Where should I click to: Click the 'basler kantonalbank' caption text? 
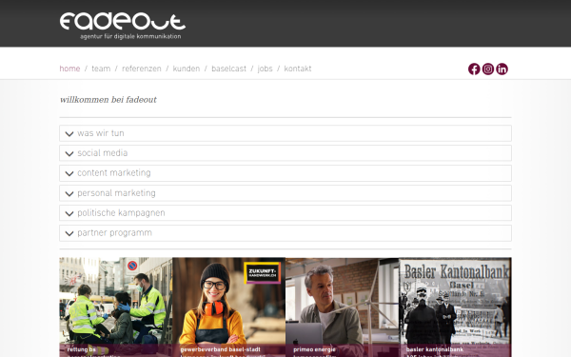(435, 349)
